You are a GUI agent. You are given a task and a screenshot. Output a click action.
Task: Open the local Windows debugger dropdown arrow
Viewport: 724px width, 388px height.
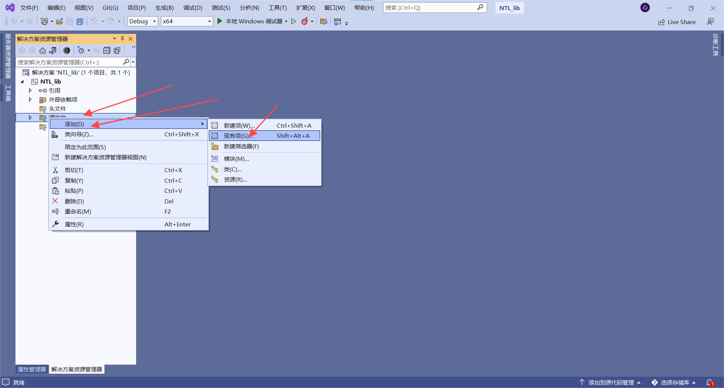point(286,21)
